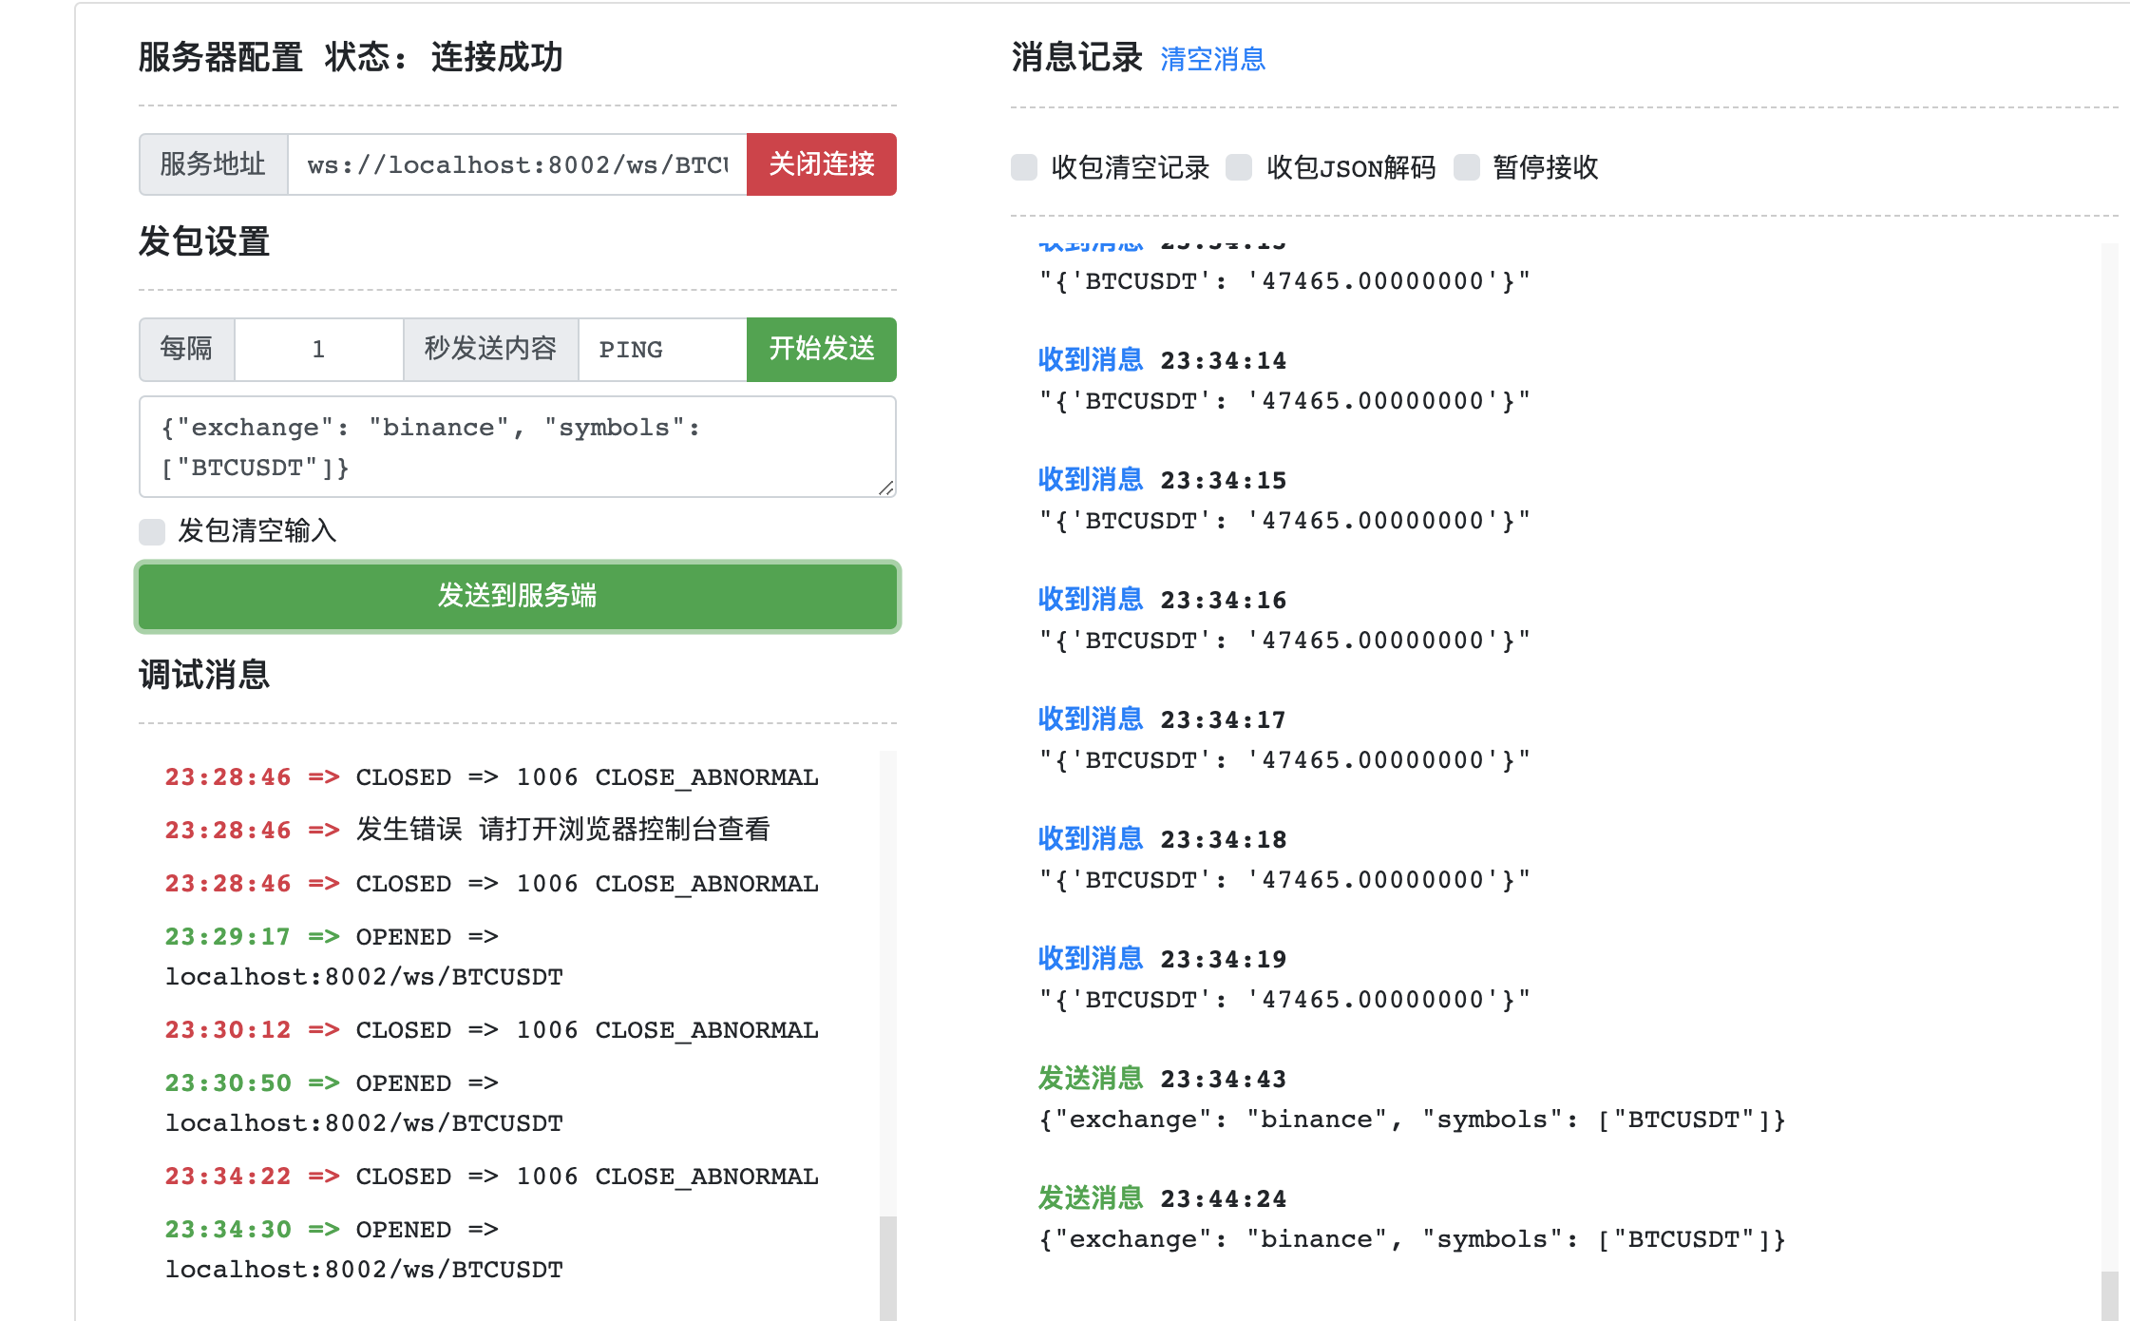This screenshot has width=2130, height=1321.
Task: Toggle the 发包清空输入 checkbox
Action: [152, 531]
